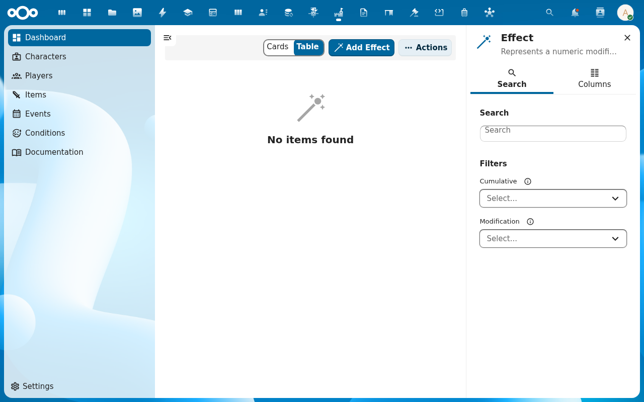Screen dimensions: 644x402
Task: Show info for the Modification filter
Action: tap(530, 222)
